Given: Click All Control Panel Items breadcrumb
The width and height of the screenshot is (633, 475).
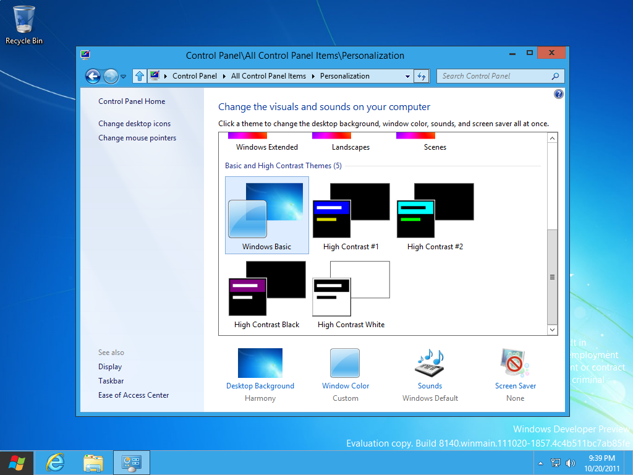Looking at the screenshot, I should pyautogui.click(x=268, y=76).
